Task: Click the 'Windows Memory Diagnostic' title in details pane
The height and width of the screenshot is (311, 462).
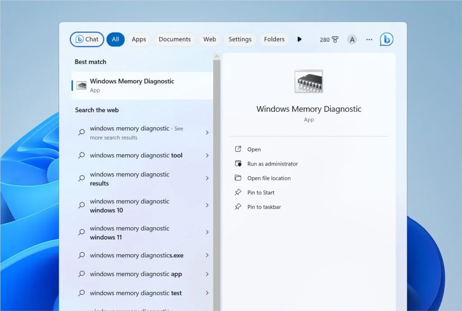Action: click(x=309, y=109)
